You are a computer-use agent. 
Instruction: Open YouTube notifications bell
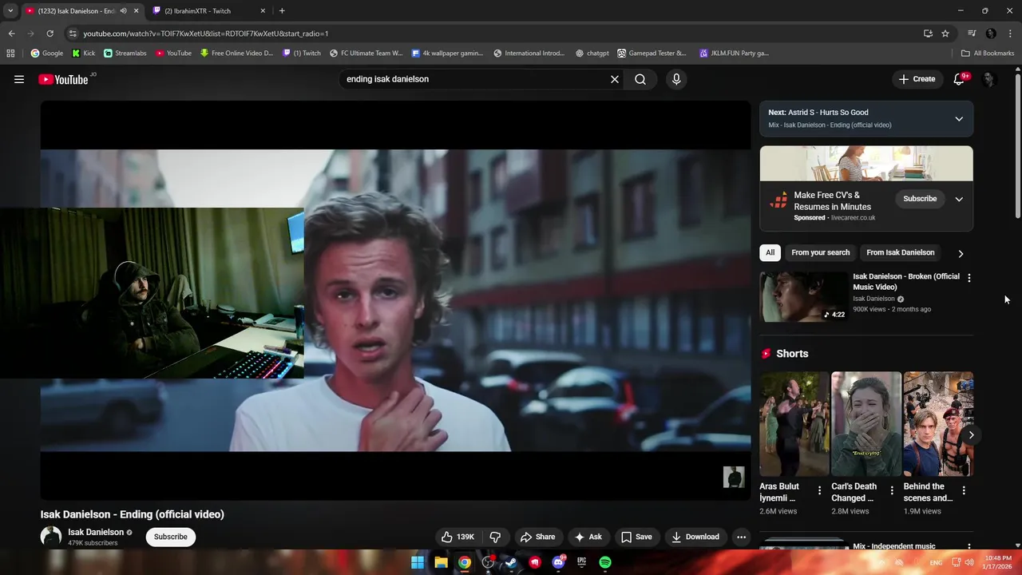coord(959,79)
